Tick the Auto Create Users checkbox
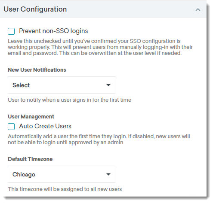Viewport: 213px width, 203px height. tap(11, 127)
